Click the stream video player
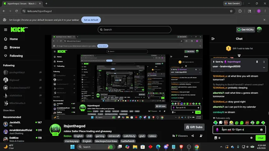269x151 pixels. (x=127, y=77)
